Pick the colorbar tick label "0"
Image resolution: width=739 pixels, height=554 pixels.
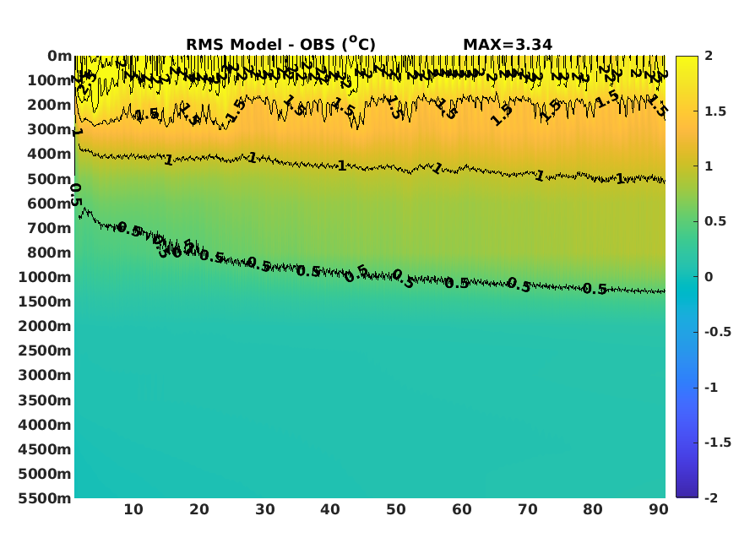(x=709, y=277)
